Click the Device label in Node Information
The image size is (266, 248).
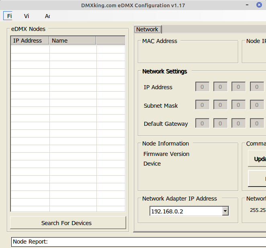pos(152,164)
